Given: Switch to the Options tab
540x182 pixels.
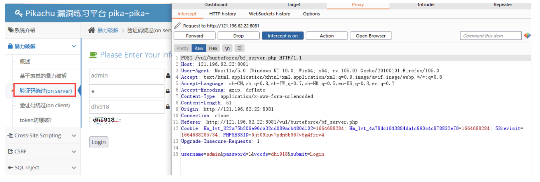Looking at the screenshot, I should point(311,14).
